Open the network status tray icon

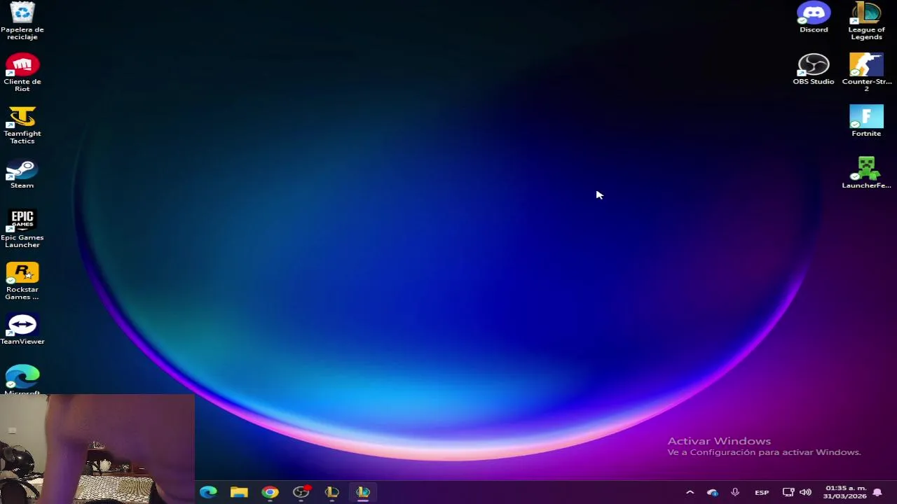point(788,492)
